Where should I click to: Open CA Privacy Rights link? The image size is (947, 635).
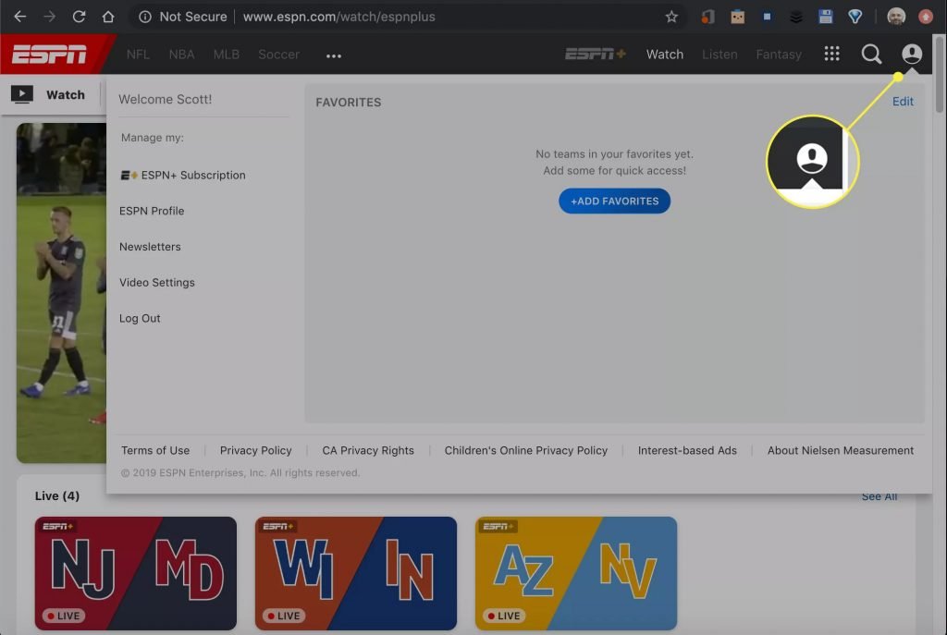click(368, 450)
